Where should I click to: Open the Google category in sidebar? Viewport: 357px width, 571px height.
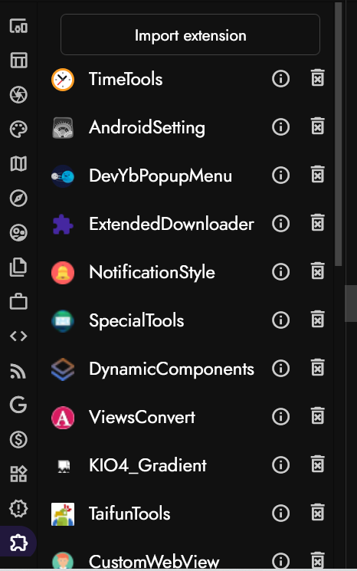tap(18, 405)
